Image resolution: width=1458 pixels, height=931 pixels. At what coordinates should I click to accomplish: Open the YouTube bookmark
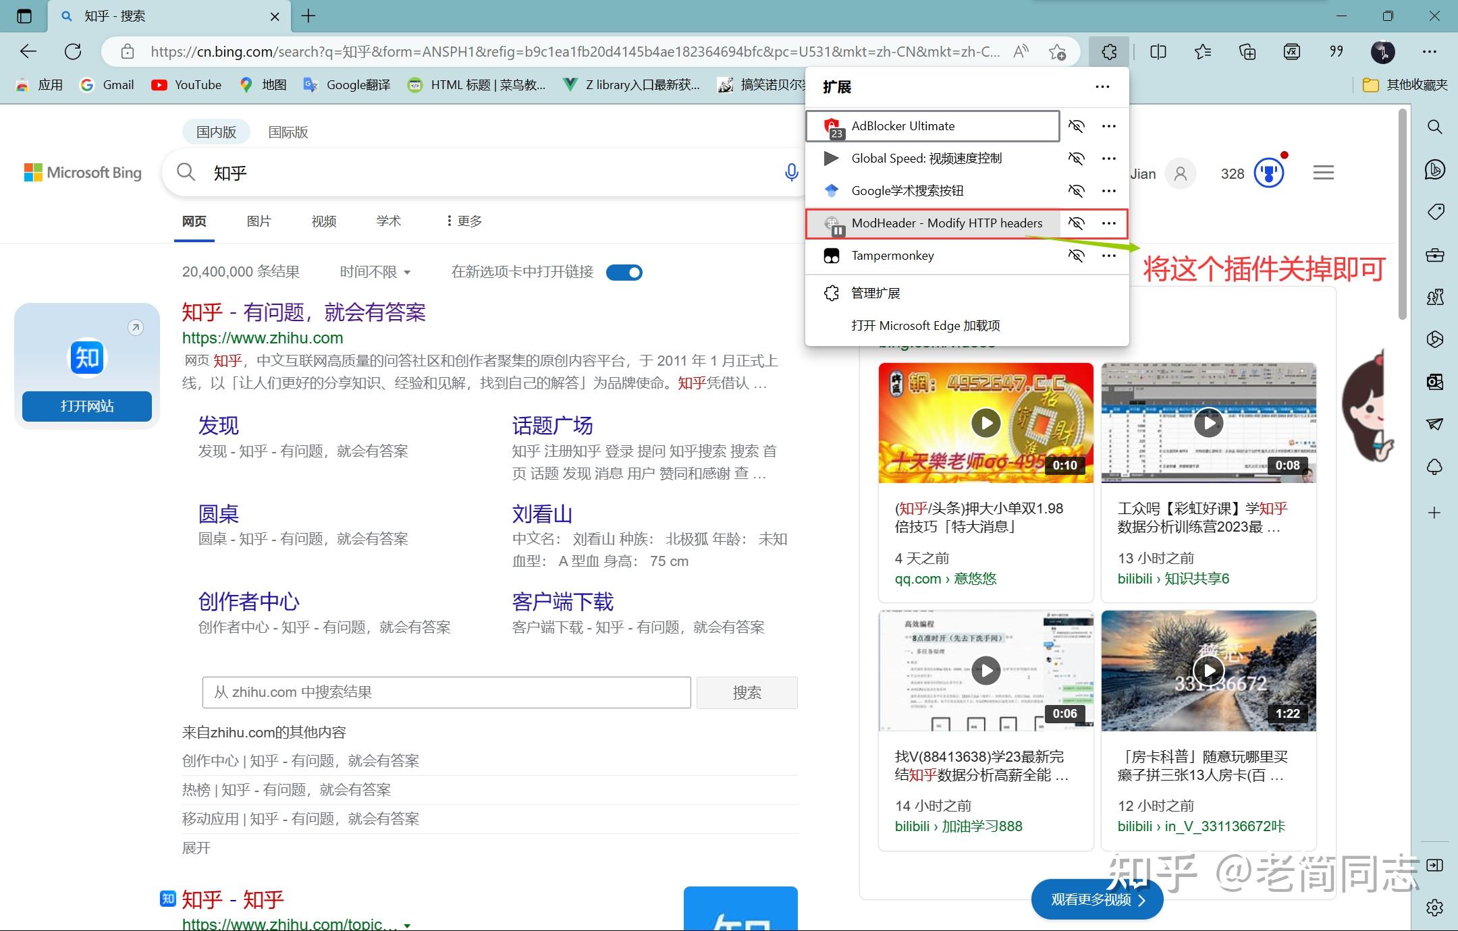(186, 85)
